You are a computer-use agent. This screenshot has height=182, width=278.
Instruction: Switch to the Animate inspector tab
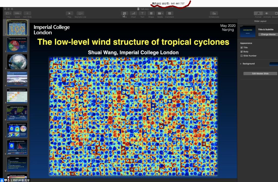267,13
